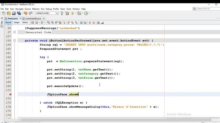This screenshot has width=220, height=123.
Task: Click the Shift Line Left icon
Action: (81, 23)
